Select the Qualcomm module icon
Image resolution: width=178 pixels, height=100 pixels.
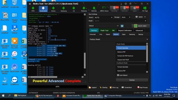click(x=43, y=9)
